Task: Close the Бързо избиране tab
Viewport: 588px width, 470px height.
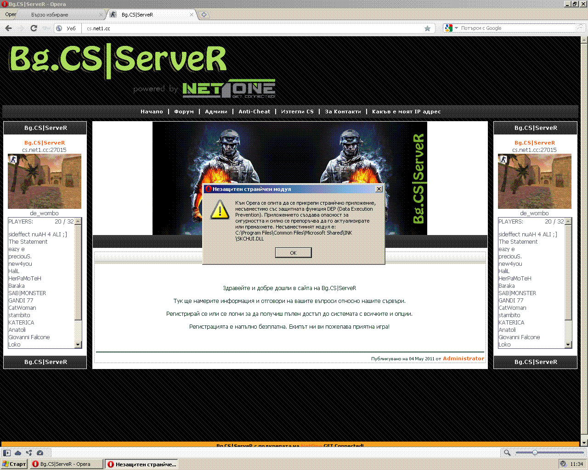Action: [101, 15]
